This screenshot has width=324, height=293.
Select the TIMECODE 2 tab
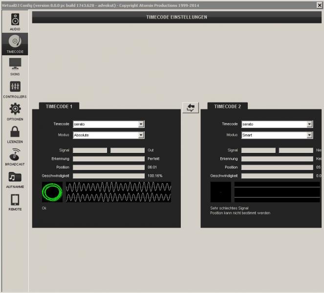pos(228,106)
